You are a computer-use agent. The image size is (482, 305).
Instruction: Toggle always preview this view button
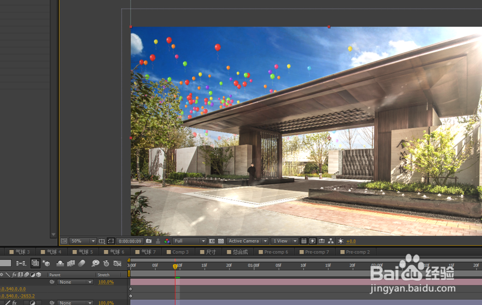[x=64, y=241]
